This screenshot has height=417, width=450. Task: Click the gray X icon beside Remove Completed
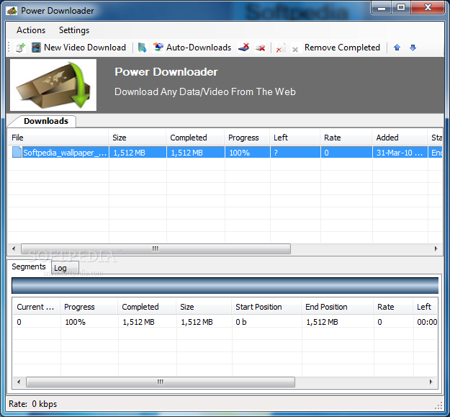click(x=295, y=49)
